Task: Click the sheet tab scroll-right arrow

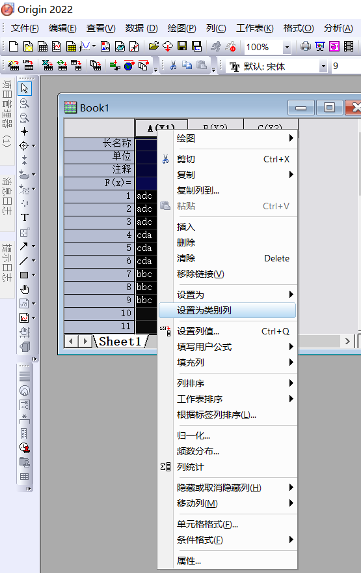Action: 85,342
